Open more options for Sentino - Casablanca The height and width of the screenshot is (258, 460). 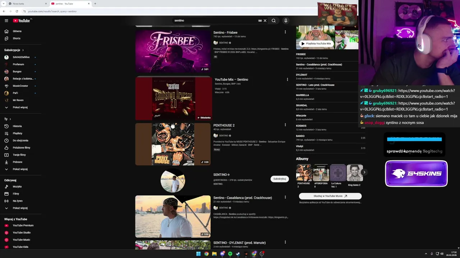285,197
